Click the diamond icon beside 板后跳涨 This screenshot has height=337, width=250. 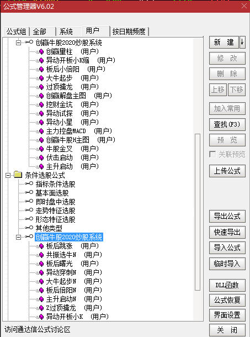pyautogui.click(x=41, y=246)
